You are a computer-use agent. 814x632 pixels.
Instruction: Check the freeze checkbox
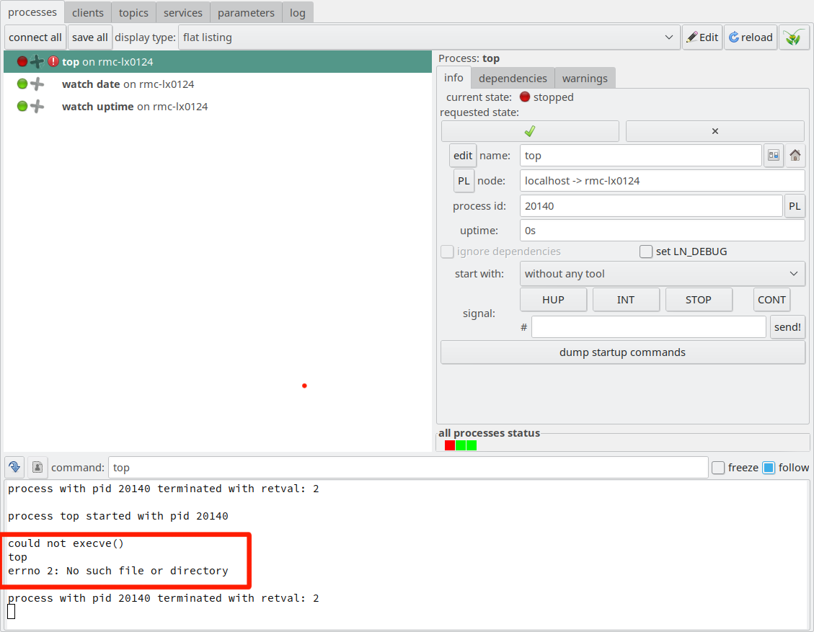pos(718,468)
